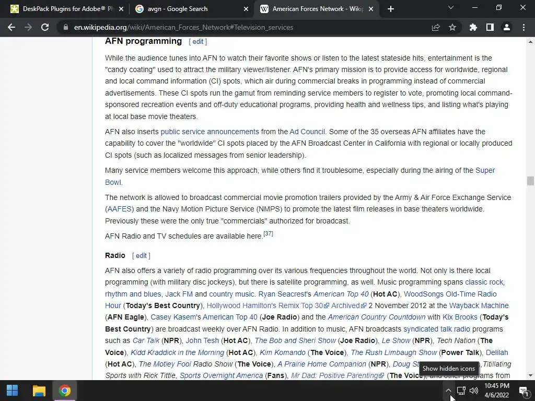Open the Extensions puzzle icon
The image size is (535, 401).
(x=473, y=27)
